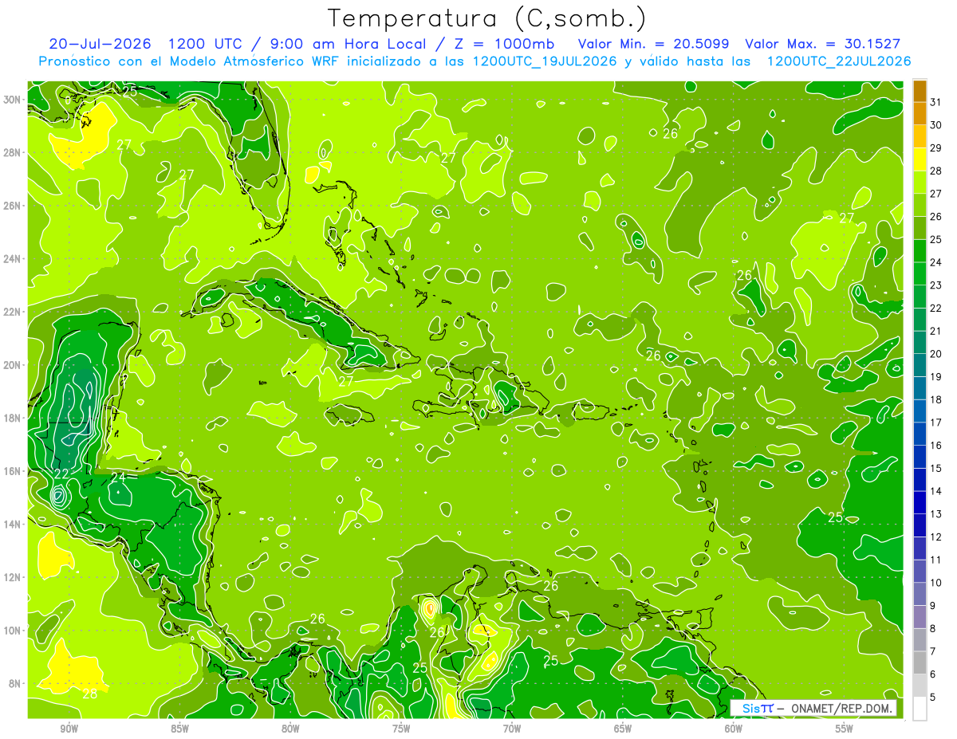Click the 75W longitude axis label
957x739 pixels.
(401, 729)
